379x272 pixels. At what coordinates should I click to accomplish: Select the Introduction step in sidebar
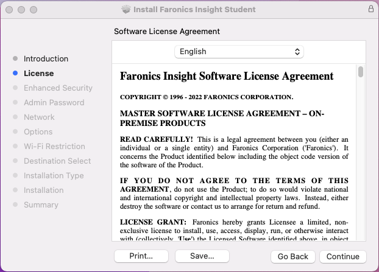pos(46,59)
